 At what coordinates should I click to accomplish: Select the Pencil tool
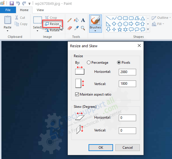[x=69, y=20]
